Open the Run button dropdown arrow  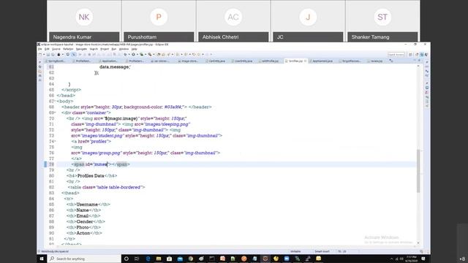(137, 55)
